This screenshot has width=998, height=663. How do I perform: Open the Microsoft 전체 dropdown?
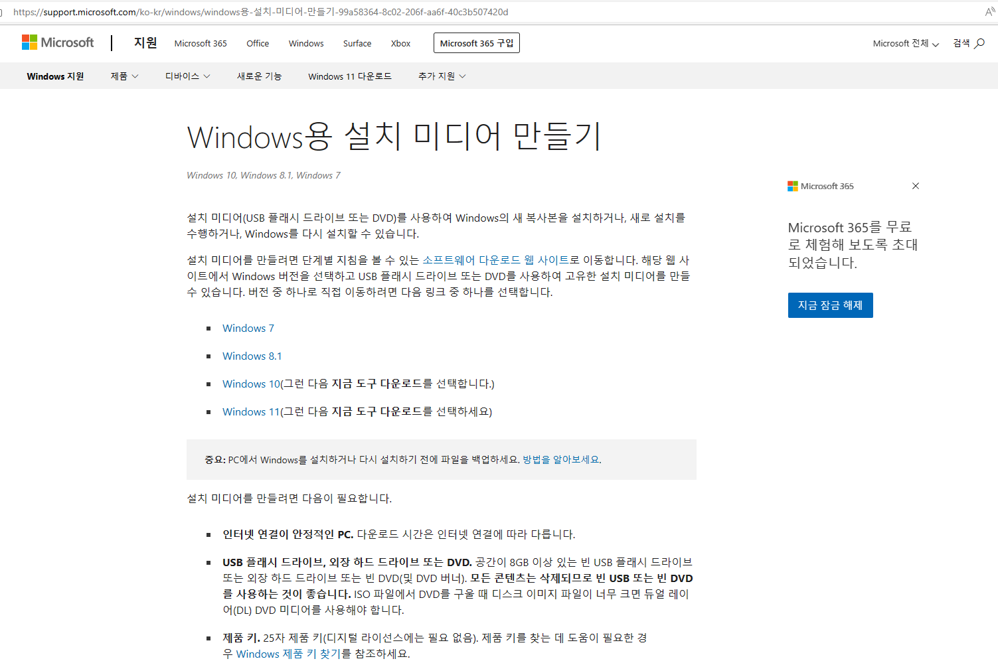906,43
